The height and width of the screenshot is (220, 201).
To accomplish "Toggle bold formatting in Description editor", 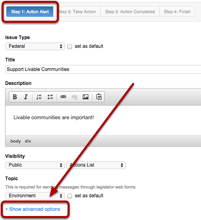I will coord(15,97).
